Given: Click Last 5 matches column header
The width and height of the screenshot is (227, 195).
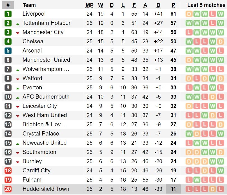Looking at the screenshot, I should pyautogui.click(x=206, y=5).
